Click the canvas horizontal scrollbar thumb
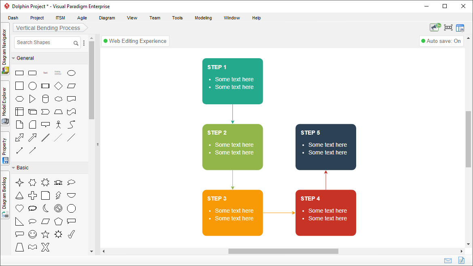Image resolution: width=473 pixels, height=266 pixels. click(x=283, y=251)
